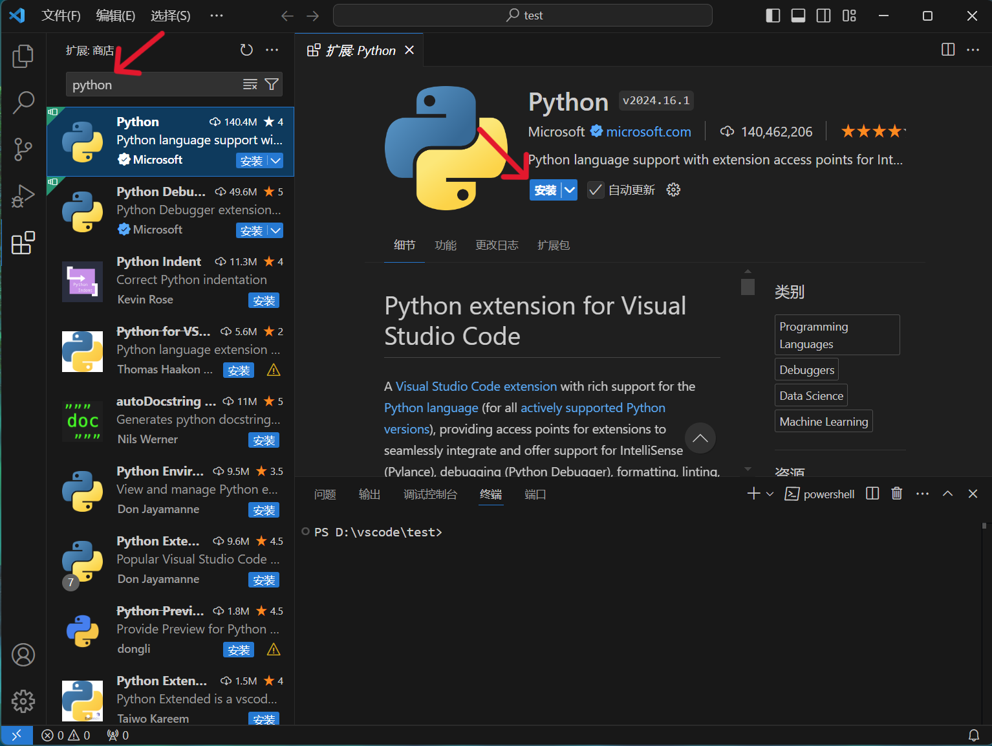Install the Python Indent extension

264,300
